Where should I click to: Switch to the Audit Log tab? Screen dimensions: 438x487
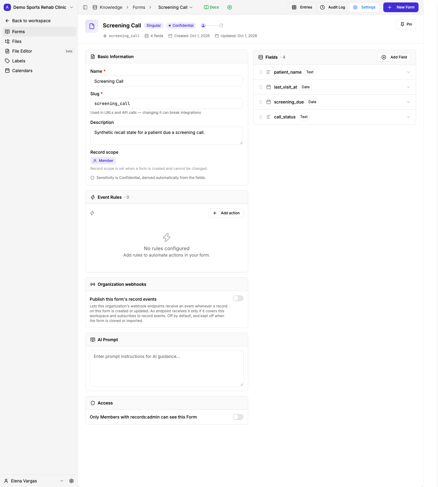[x=333, y=7]
